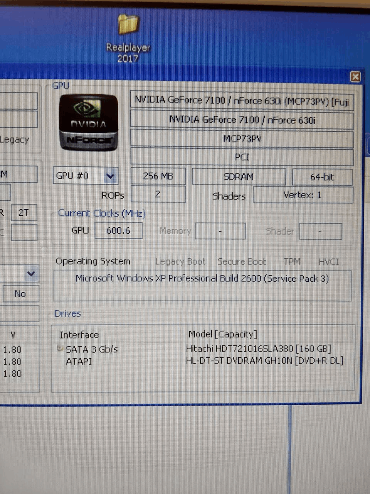Select the SATA 3 Gb/s drive row
Image resolution: width=370 pixels, height=494 pixels.
(x=203, y=349)
